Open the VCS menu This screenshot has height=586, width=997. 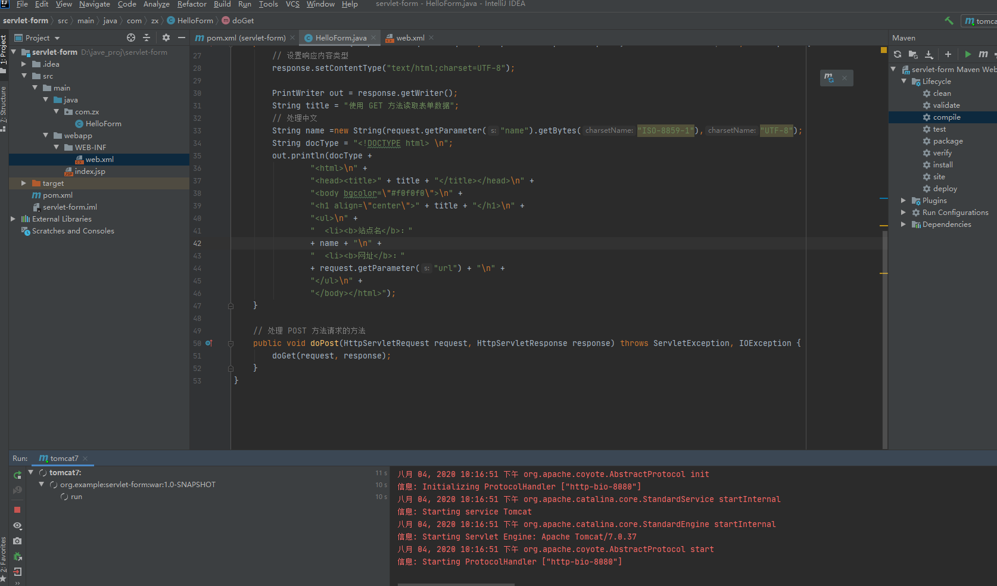point(292,4)
